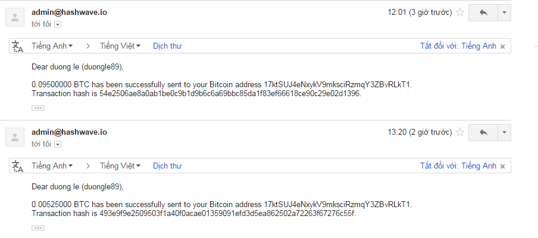Click 'Tắt đối với: Tiếng Anh' in first email

pyautogui.click(x=458, y=46)
